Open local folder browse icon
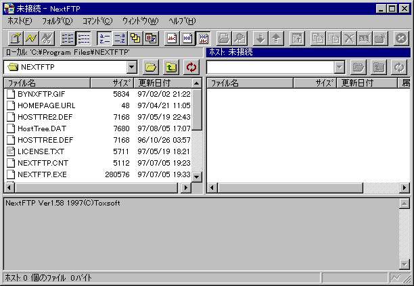The height and width of the screenshot is (286, 414). click(x=150, y=68)
